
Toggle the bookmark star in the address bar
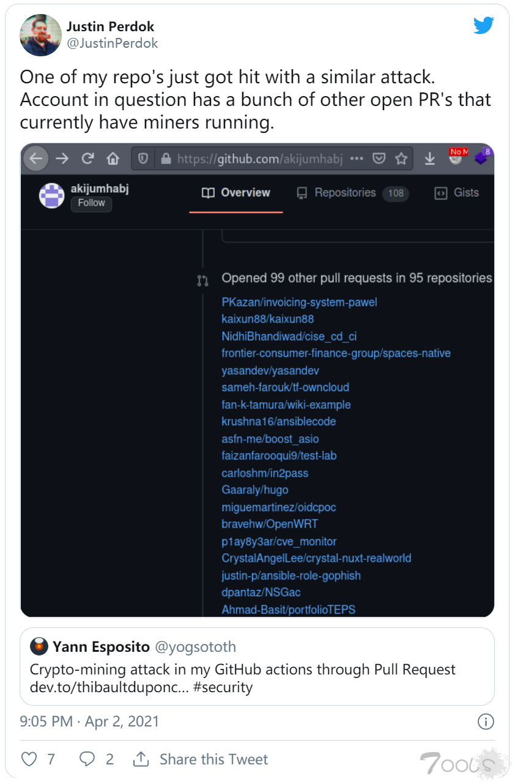click(401, 158)
